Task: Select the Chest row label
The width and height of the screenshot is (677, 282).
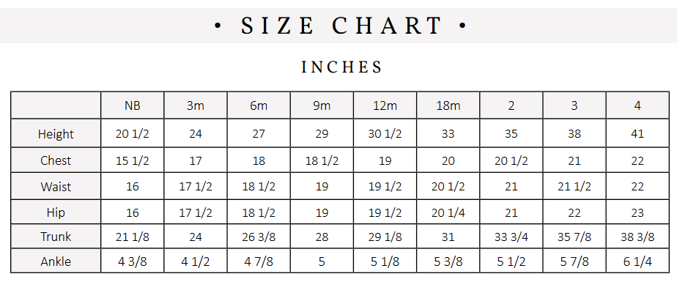Action: click(x=56, y=160)
